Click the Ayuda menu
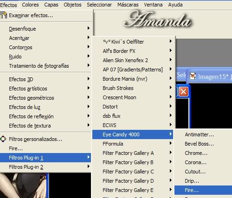The width and height of the screenshot is (232, 198). tap(175, 5)
